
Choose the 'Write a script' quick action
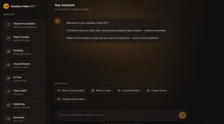click(100, 91)
